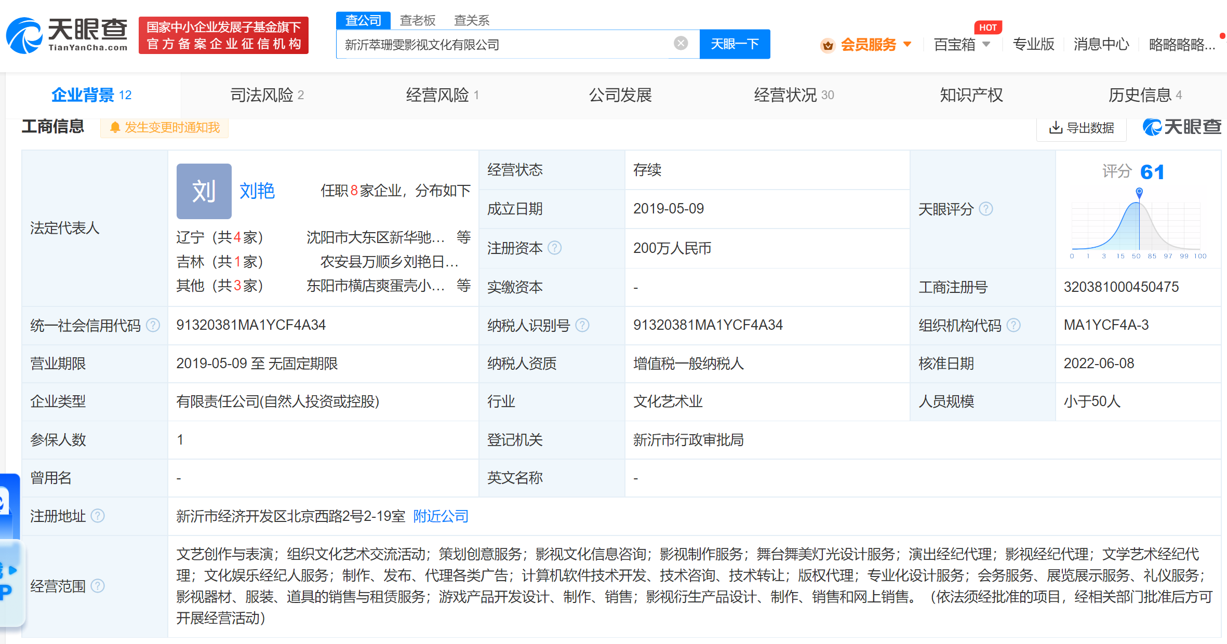
Task: Click the help icon beside 统一社会信用代码
Action: pos(153,325)
